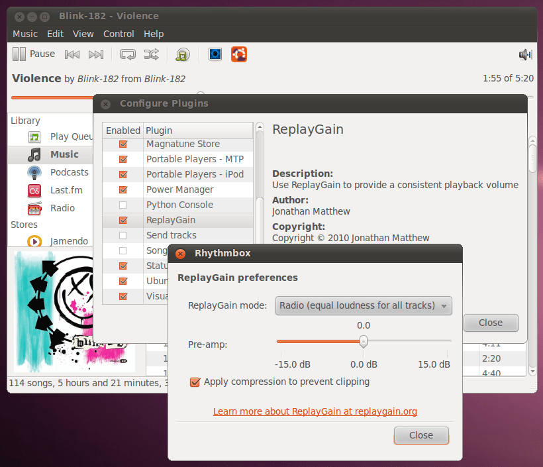Open the Edit menu
The height and width of the screenshot is (467, 543).
(x=55, y=34)
